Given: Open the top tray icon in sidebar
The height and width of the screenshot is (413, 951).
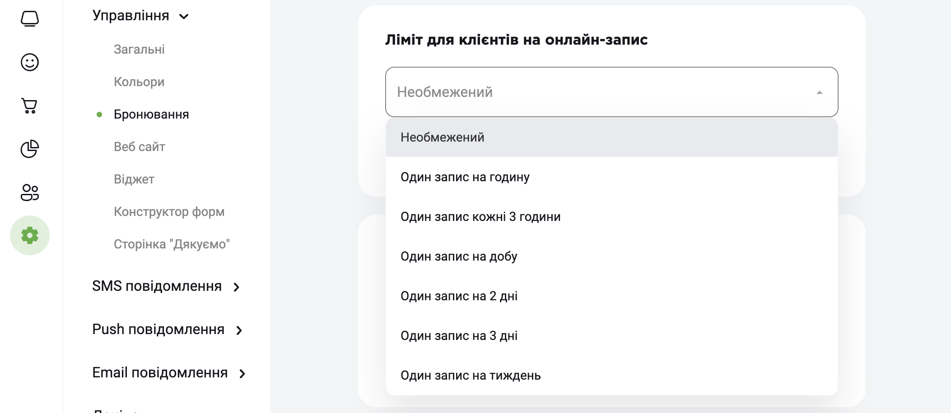Looking at the screenshot, I should [x=30, y=19].
